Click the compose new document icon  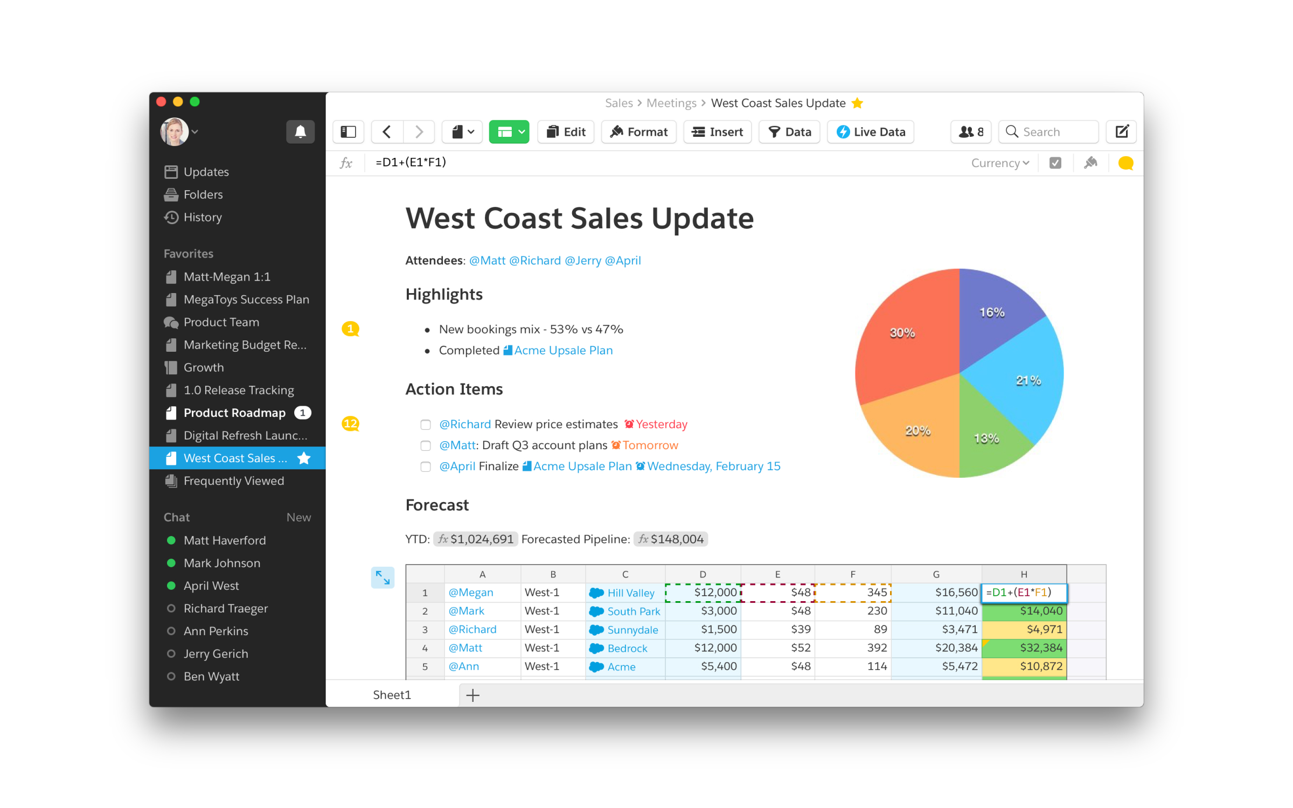(1122, 131)
